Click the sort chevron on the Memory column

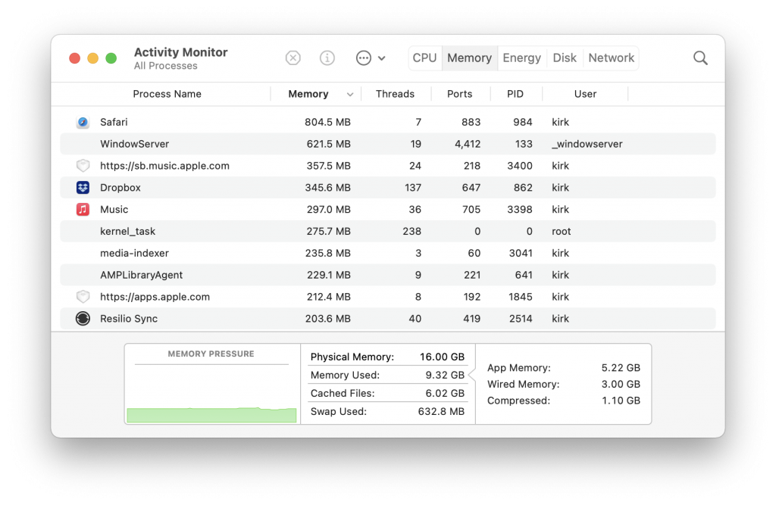tap(349, 94)
